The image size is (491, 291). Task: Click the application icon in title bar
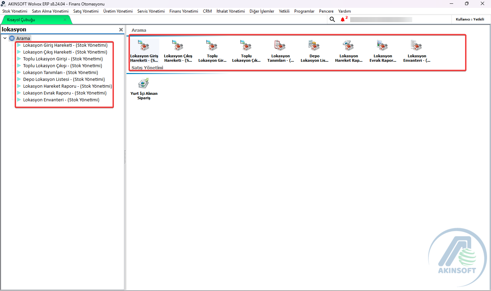tap(3, 4)
